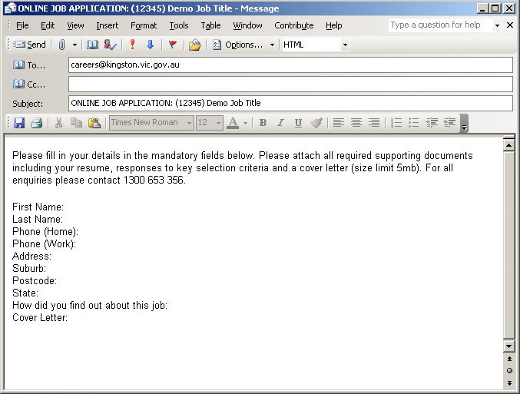Toggle Underline formatting

(x=298, y=123)
